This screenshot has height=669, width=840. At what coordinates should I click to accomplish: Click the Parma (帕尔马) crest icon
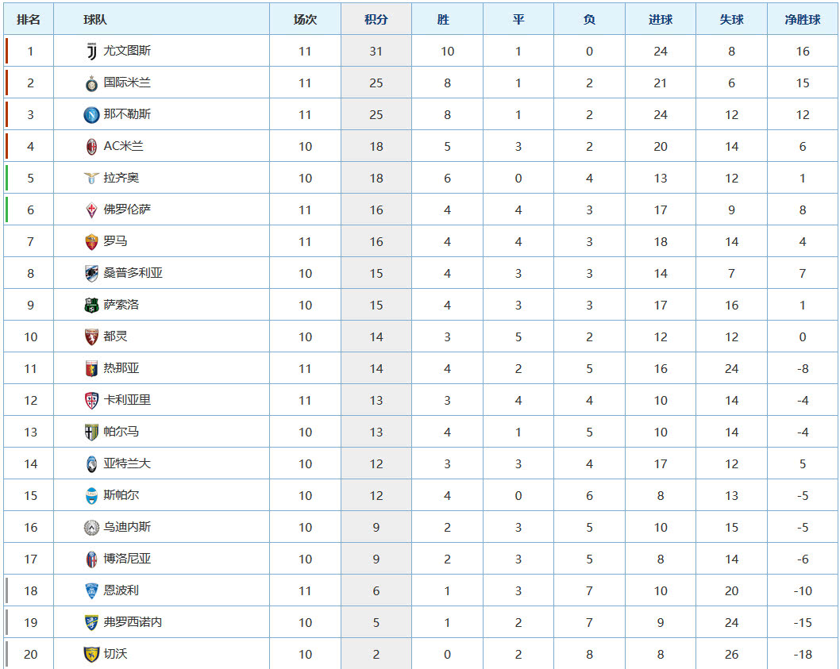coord(91,432)
